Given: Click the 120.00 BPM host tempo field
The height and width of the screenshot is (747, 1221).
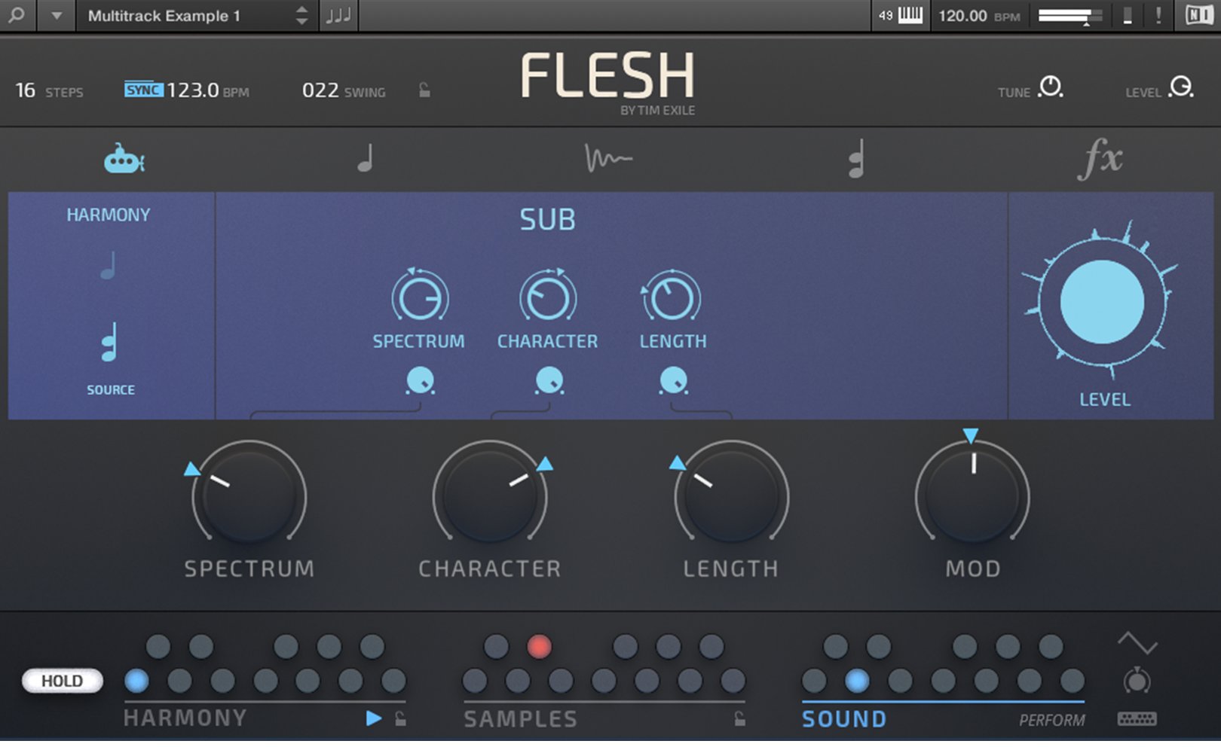Looking at the screenshot, I should [978, 15].
